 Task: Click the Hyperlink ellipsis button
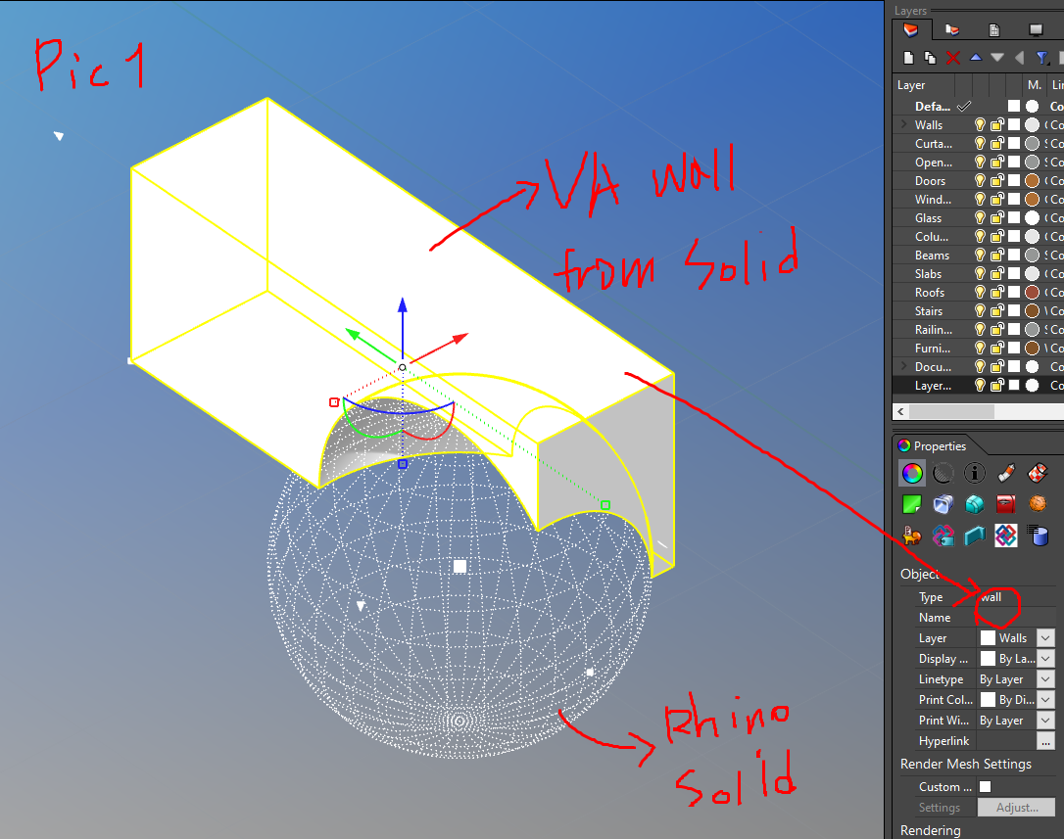coord(1045,741)
